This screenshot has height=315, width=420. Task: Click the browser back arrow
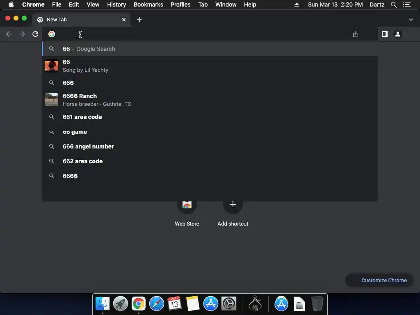click(9, 34)
